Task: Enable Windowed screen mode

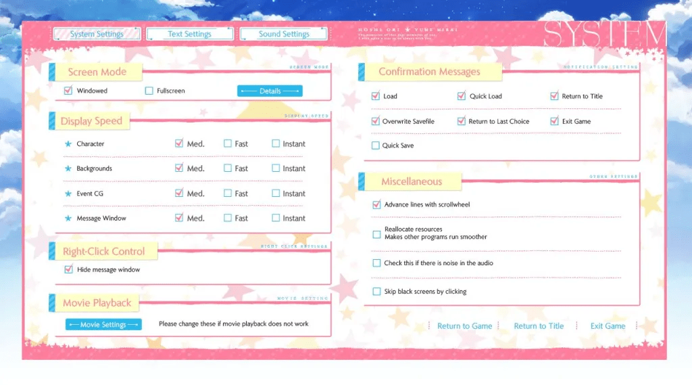Action: click(68, 91)
